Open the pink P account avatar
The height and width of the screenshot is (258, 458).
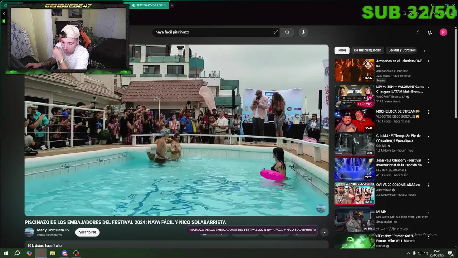pyautogui.click(x=443, y=32)
